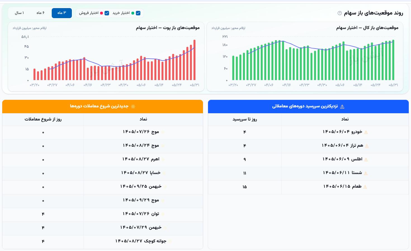The height and width of the screenshot is (251, 411).
Task: Select «موج ۱۴۰۵/۰۷/۲۶» in the orange table
Action: pyautogui.click(x=141, y=132)
